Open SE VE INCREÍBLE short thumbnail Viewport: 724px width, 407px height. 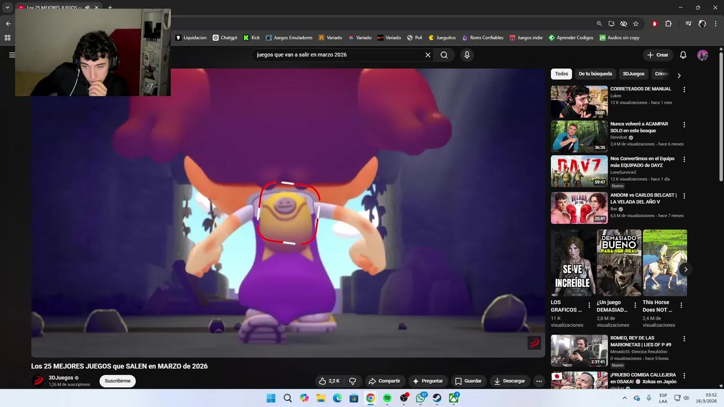click(573, 263)
